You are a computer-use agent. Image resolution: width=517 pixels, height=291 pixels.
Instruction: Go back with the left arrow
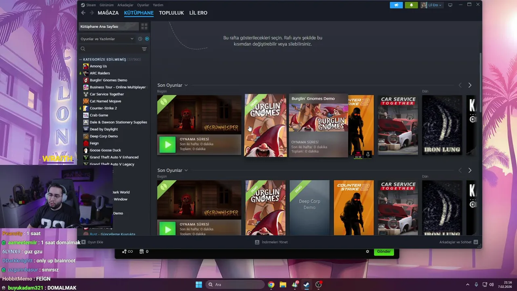coord(83,13)
